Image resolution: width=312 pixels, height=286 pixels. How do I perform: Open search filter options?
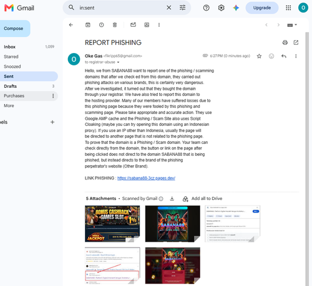(x=182, y=7)
